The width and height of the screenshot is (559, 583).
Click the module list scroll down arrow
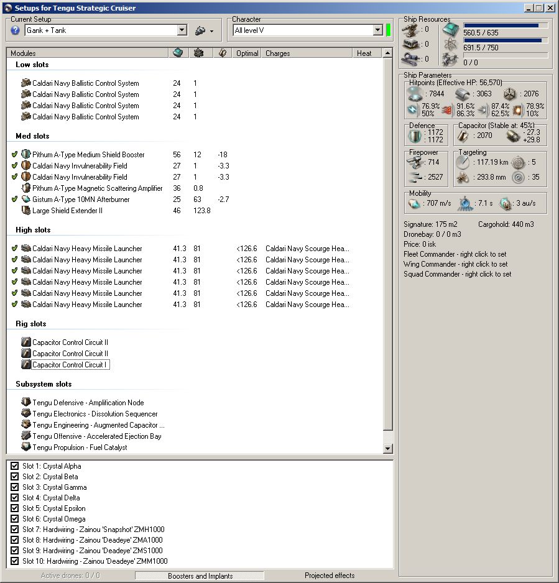(387, 448)
